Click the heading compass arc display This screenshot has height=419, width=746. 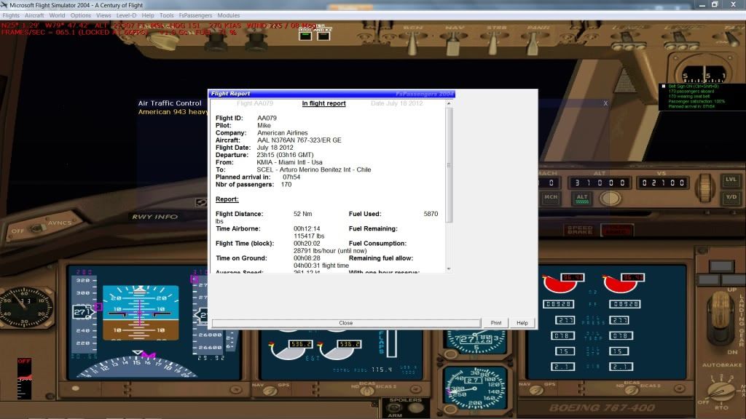(x=137, y=365)
